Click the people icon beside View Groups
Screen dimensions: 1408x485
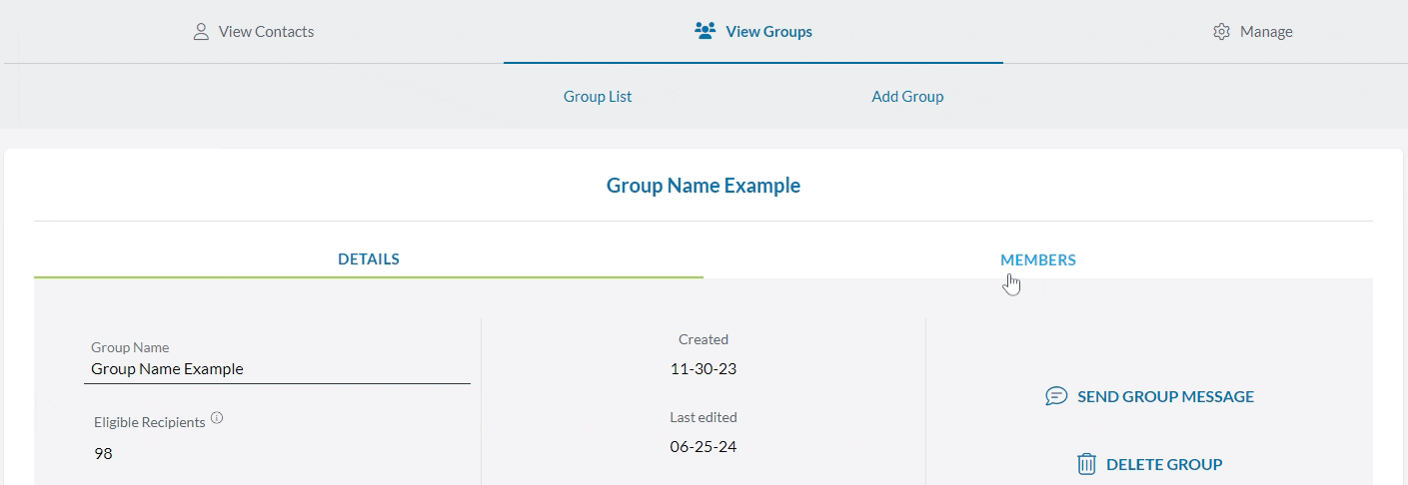705,32
